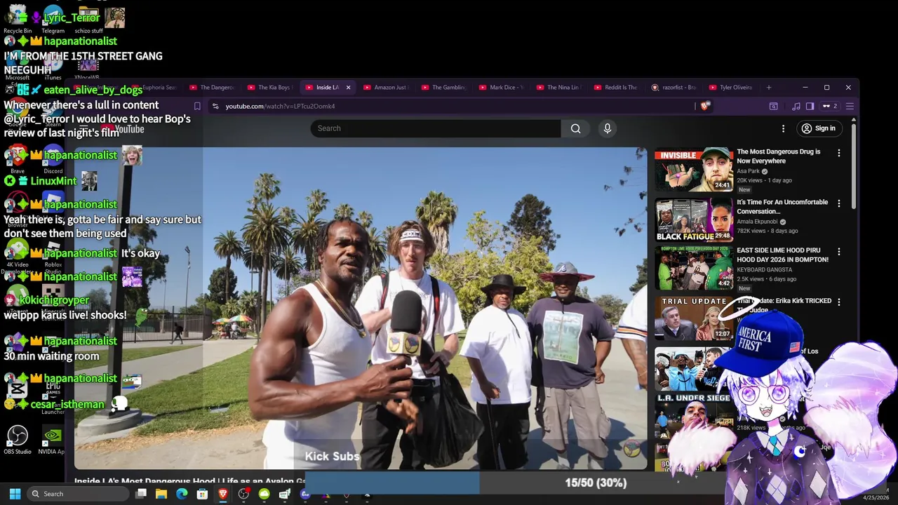The height and width of the screenshot is (505, 898).
Task: Open more options for Most Dangerous Drug video
Action: click(x=839, y=153)
